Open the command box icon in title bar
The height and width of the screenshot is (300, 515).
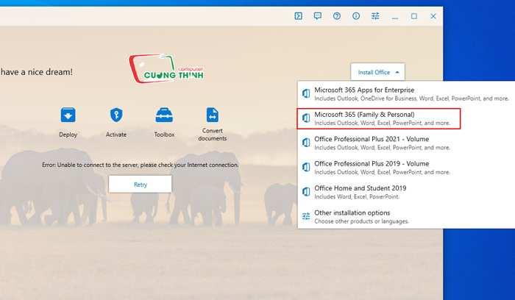298,16
